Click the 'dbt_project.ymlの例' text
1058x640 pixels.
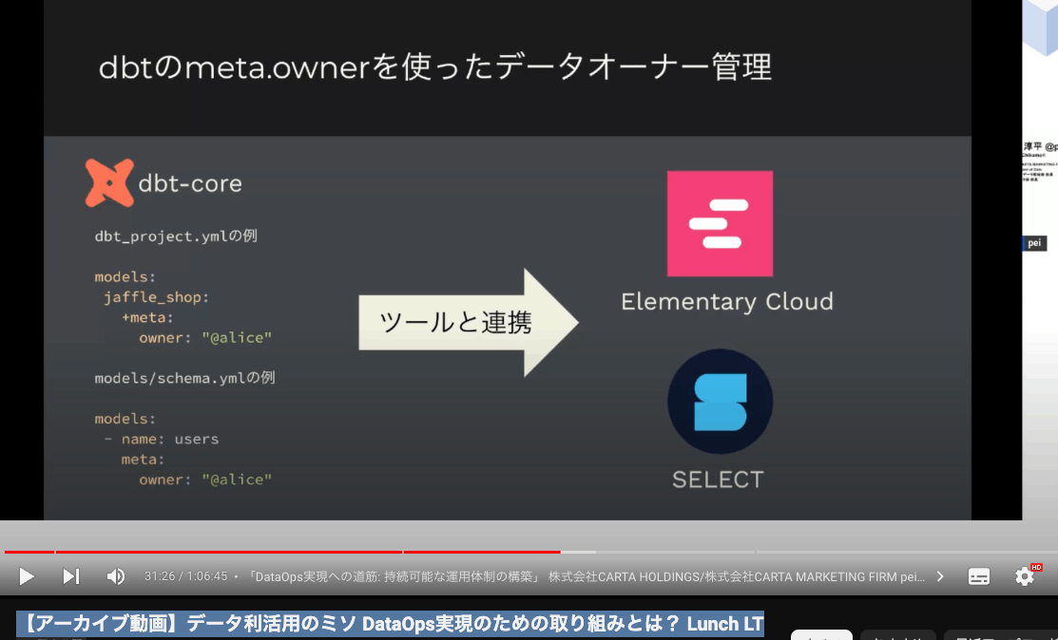176,236
